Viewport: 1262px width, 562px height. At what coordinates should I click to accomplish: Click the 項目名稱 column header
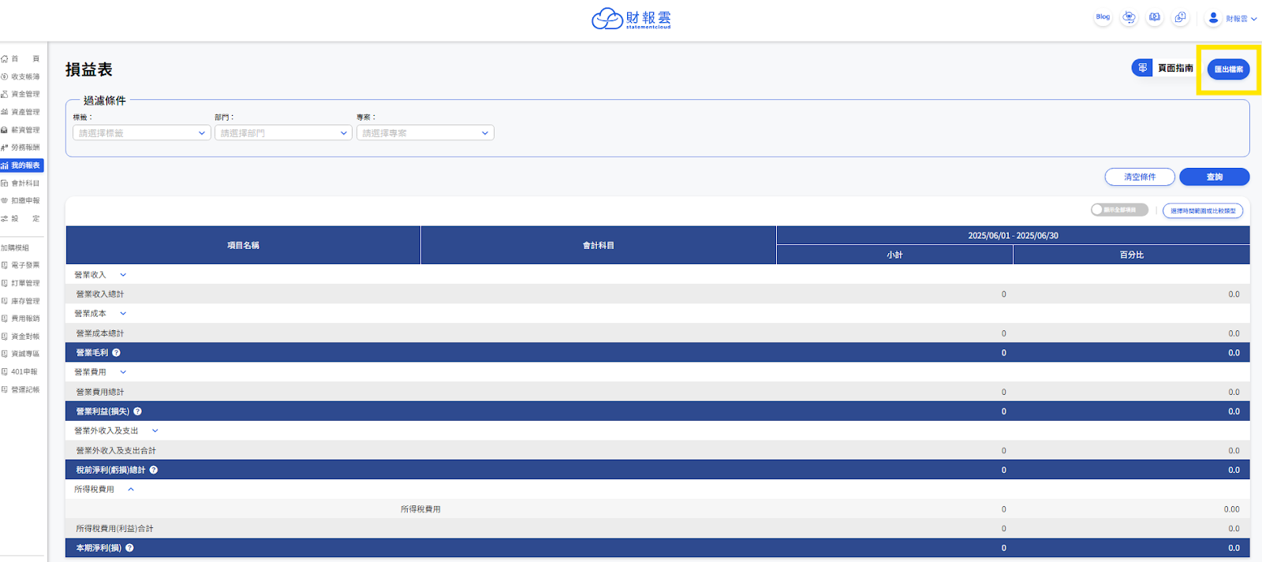[x=243, y=245]
